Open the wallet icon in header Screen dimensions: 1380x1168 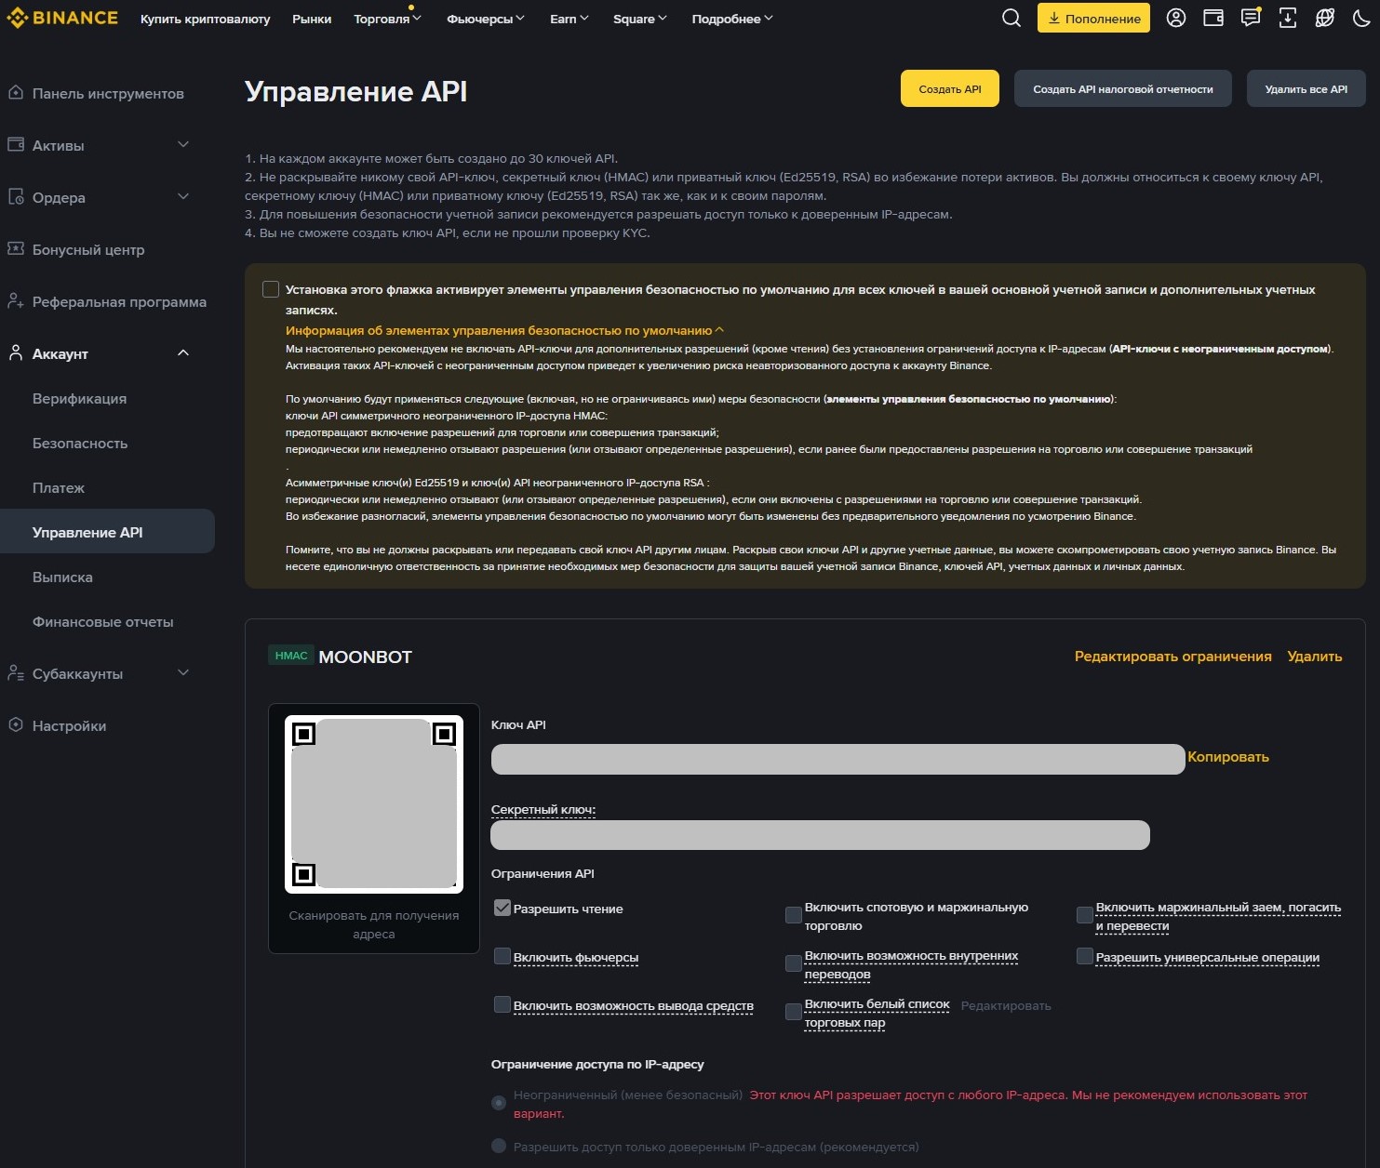pyautogui.click(x=1213, y=19)
